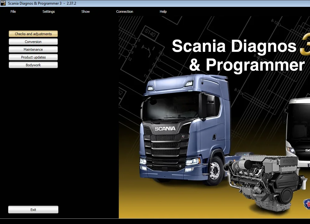
Task: Open the Connection menu
Action: pyautogui.click(x=125, y=12)
